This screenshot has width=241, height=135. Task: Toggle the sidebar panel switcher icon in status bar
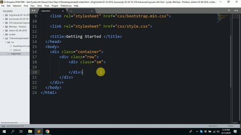3,126
